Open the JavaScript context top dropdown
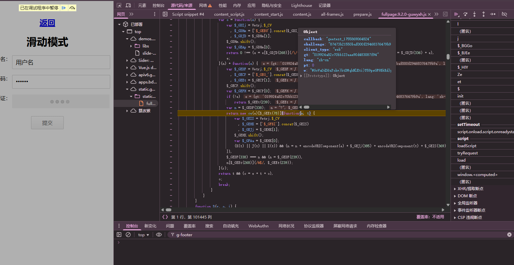The image size is (514, 265). coord(144,235)
